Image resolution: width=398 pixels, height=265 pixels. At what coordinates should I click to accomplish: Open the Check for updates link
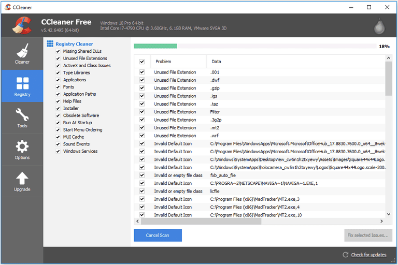(368, 255)
